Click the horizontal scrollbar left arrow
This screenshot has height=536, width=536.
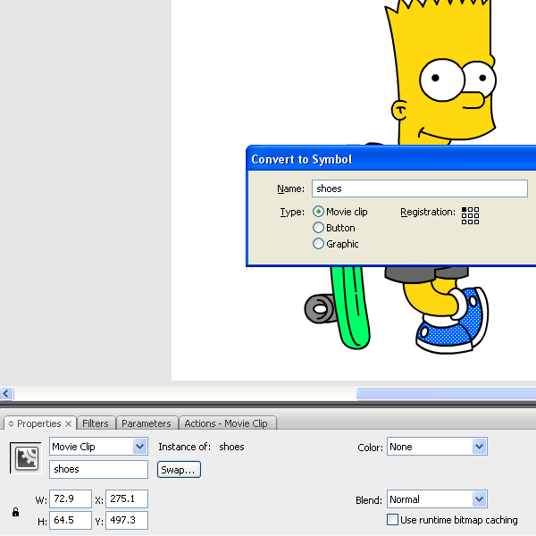tap(6, 393)
